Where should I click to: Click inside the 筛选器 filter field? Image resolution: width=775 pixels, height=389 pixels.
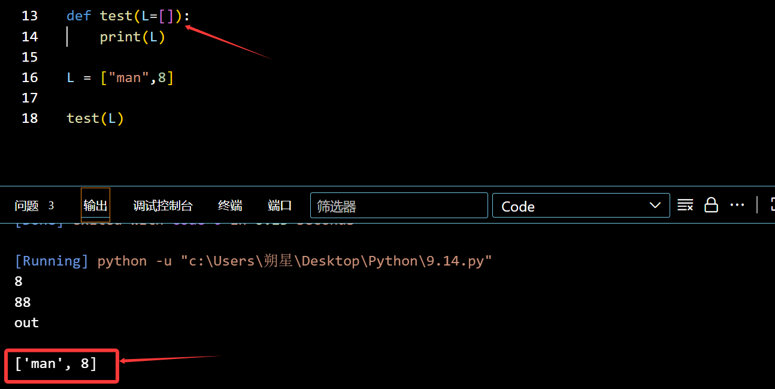tap(398, 206)
